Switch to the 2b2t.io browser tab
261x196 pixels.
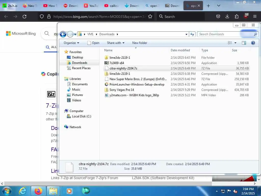(x=10, y=6)
